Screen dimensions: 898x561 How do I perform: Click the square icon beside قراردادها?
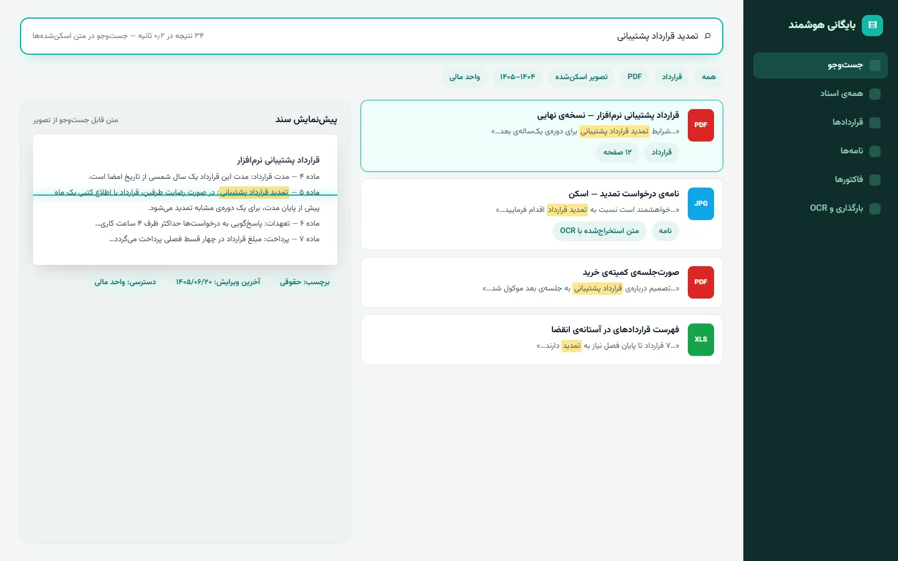875,123
